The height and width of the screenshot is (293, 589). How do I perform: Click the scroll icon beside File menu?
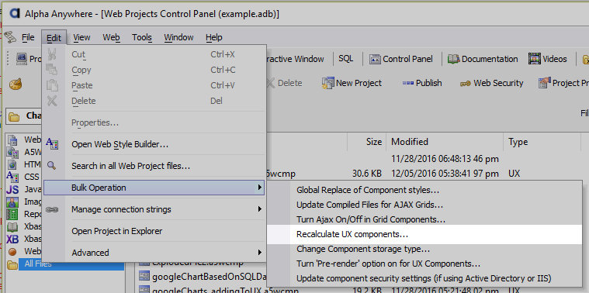[10, 37]
